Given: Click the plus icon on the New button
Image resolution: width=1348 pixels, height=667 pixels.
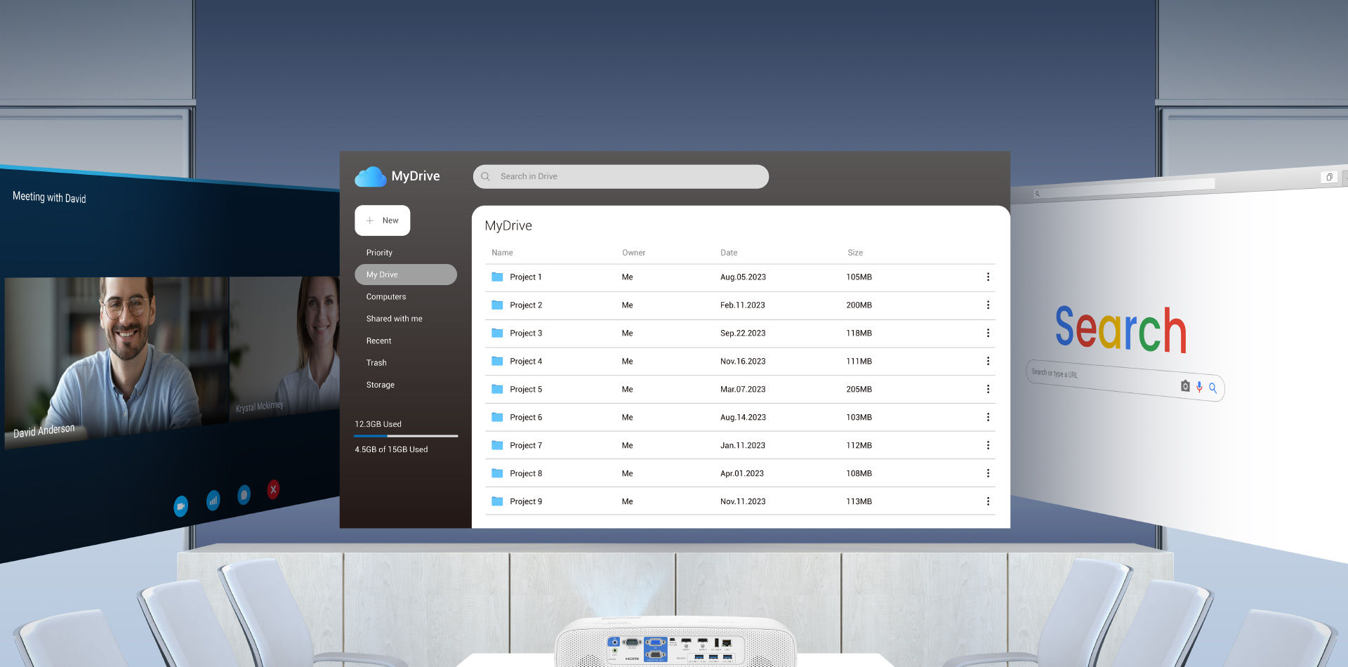Looking at the screenshot, I should [x=371, y=220].
